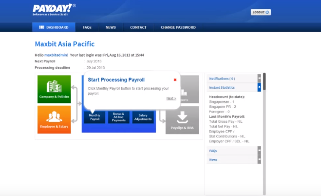This screenshot has height=196, width=321.
Task: Click the Instant Statistics arrow toggle
Action: (x=259, y=87)
